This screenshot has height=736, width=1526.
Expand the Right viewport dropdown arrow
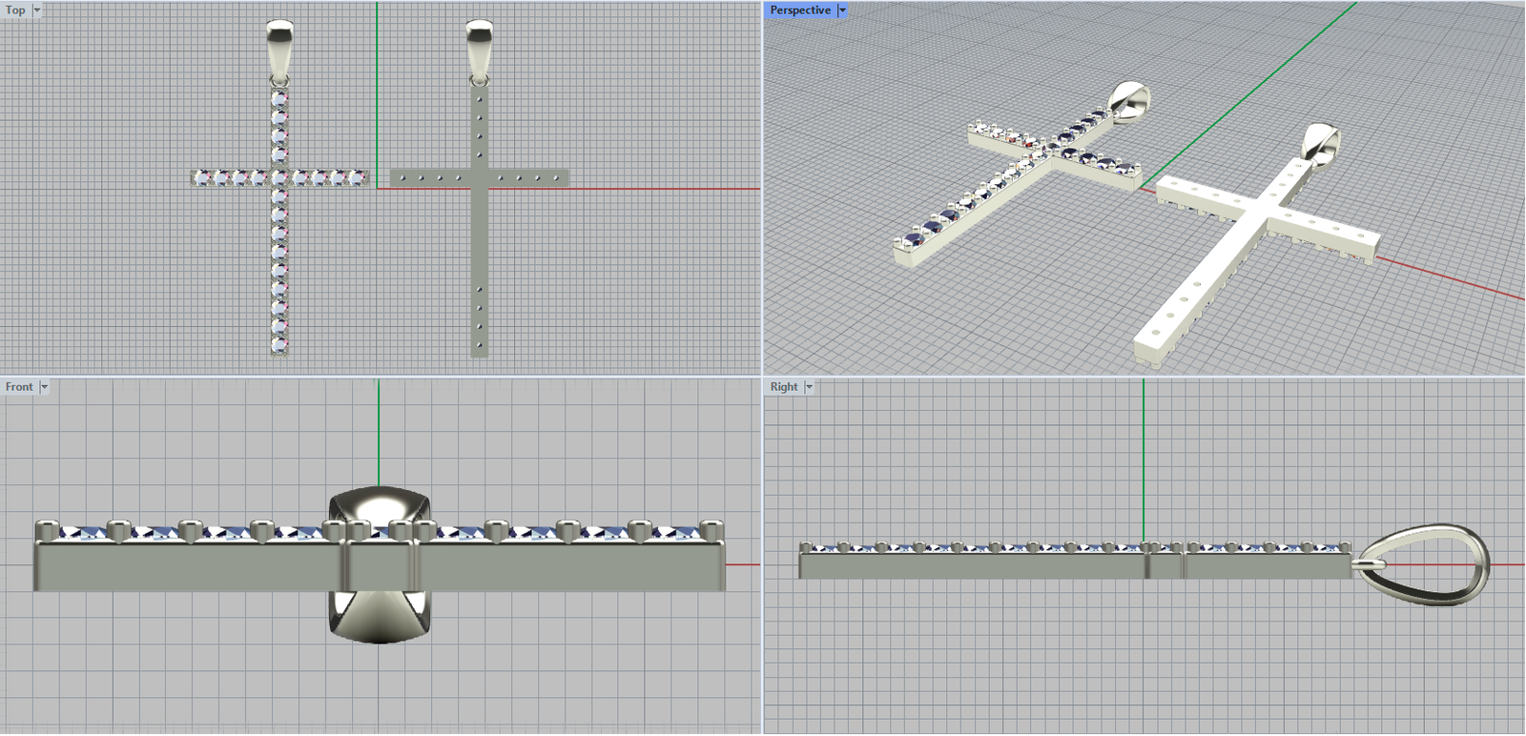click(810, 386)
